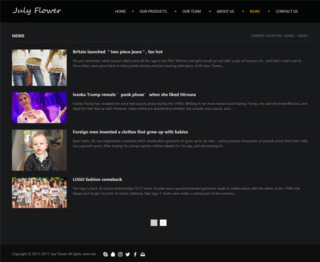The height and width of the screenshot is (262, 320).
Task: Open the Facebook icon link
Action: (135, 254)
